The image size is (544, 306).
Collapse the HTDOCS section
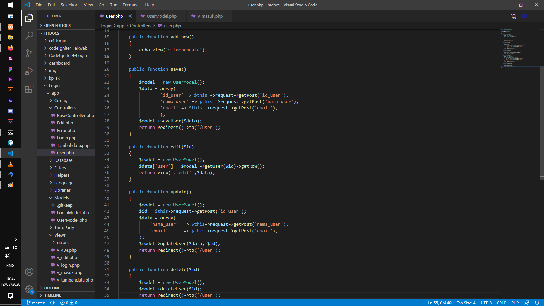[66, 33]
